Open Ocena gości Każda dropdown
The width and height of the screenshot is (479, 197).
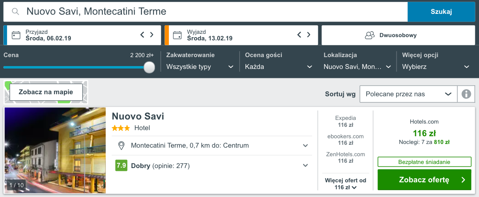279,66
